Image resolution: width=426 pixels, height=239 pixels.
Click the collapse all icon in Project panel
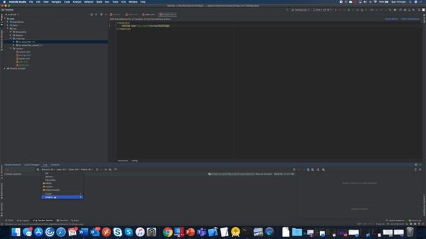pyautogui.click(x=96, y=15)
